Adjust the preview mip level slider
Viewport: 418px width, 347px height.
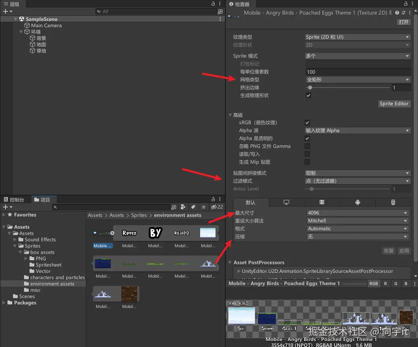coord(354,284)
